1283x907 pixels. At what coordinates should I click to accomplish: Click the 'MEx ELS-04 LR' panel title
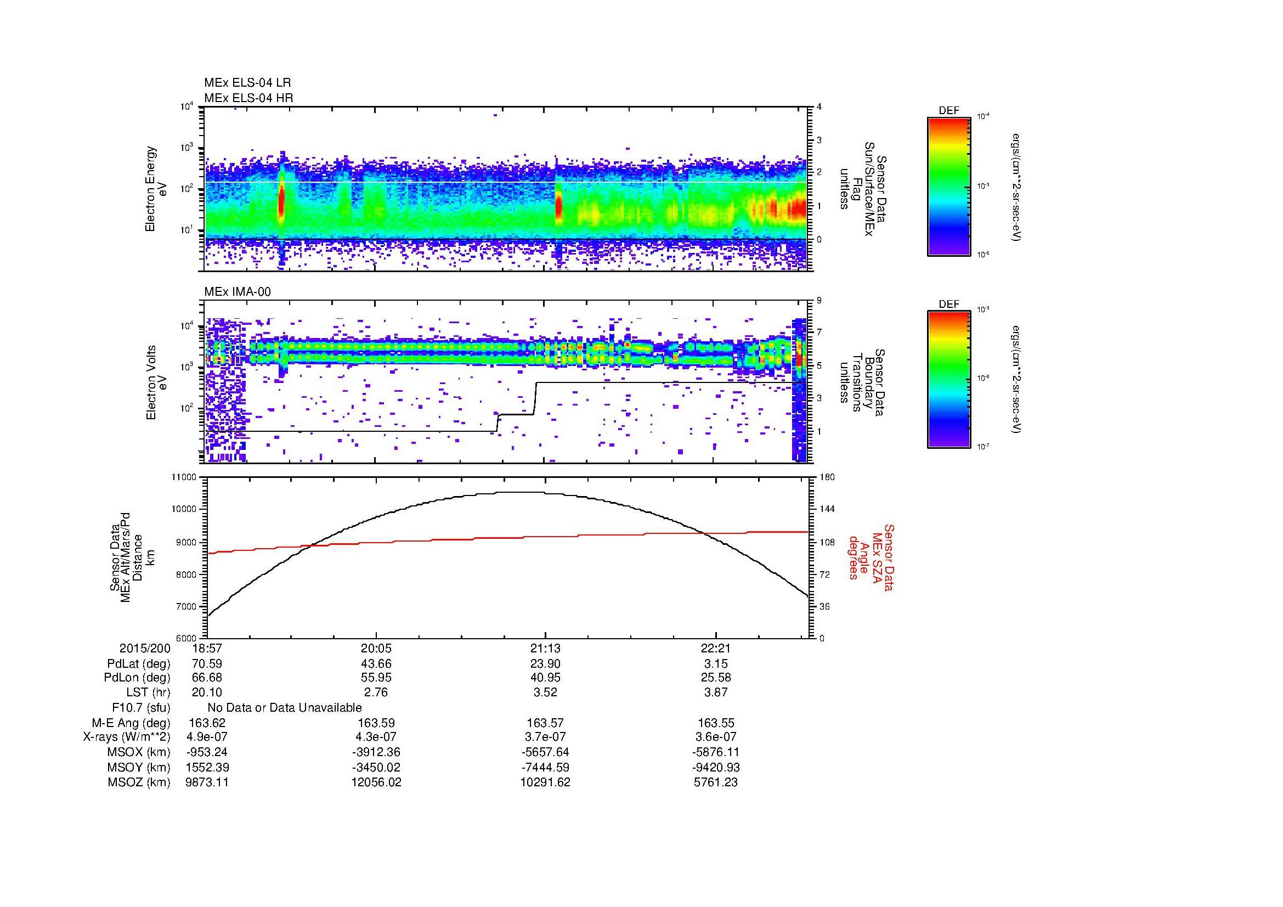247,83
